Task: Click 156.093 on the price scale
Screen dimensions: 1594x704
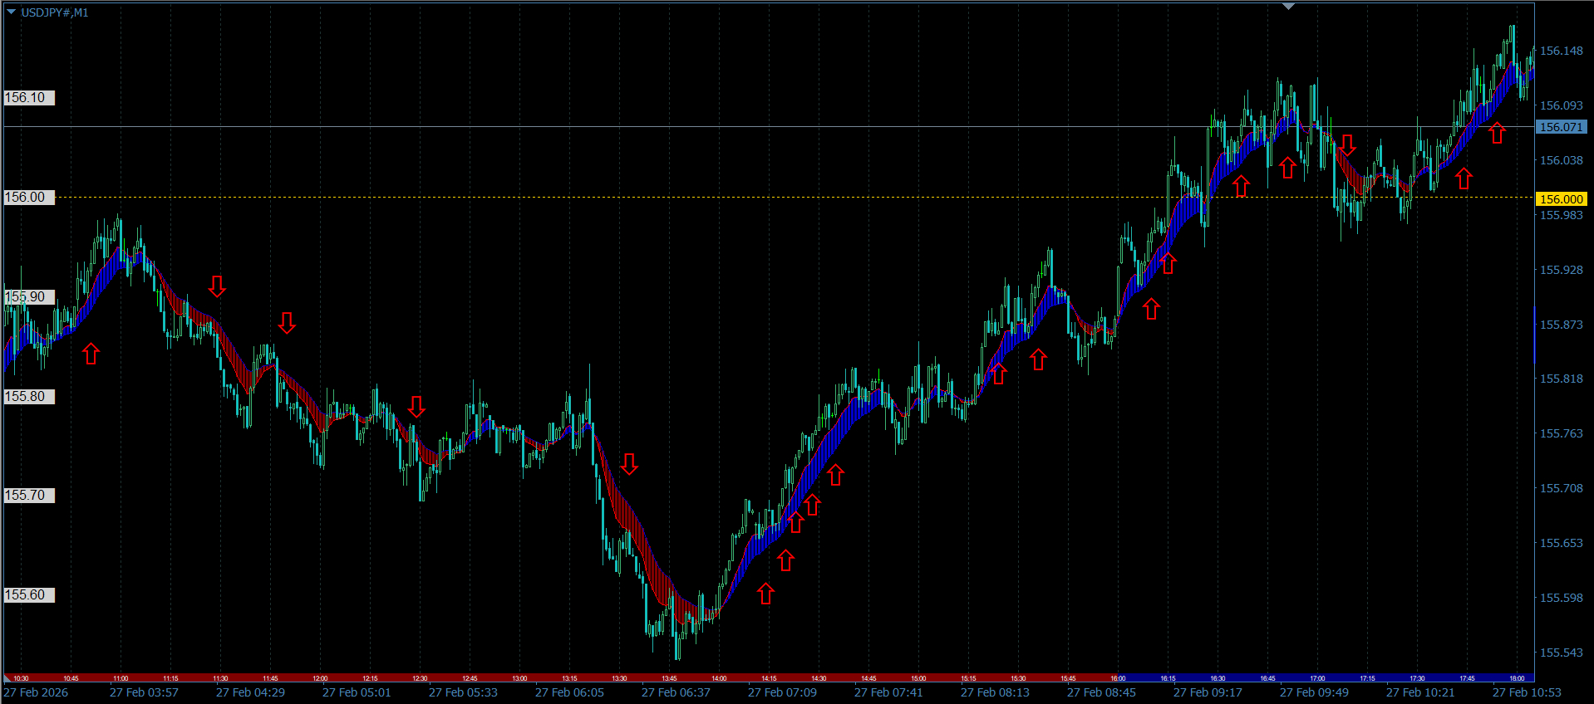Action: point(1562,105)
